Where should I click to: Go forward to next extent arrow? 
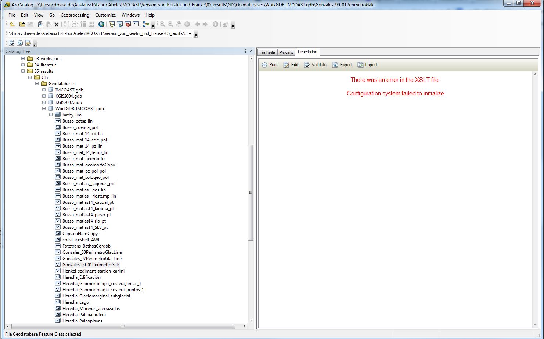click(205, 24)
